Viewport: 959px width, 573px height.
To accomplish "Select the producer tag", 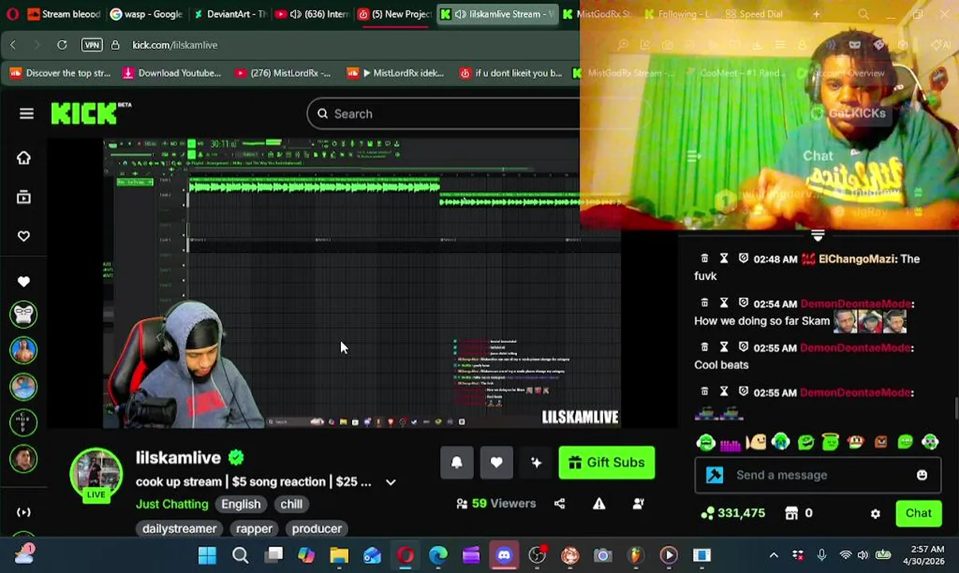I will [x=317, y=528].
